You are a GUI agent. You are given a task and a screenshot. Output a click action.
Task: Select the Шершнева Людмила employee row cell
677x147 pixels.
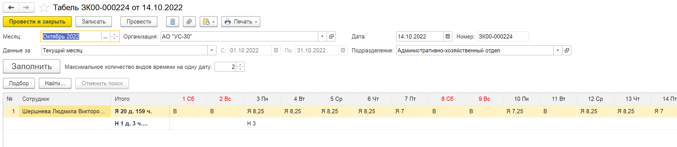[x=65, y=111]
